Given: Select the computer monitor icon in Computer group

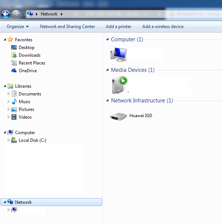Looking at the screenshot, I should click(x=119, y=55).
